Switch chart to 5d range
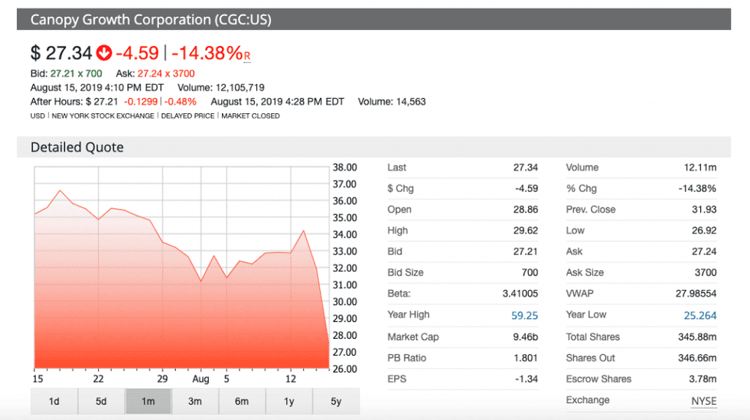Image resolution: width=750 pixels, height=420 pixels. click(x=101, y=401)
